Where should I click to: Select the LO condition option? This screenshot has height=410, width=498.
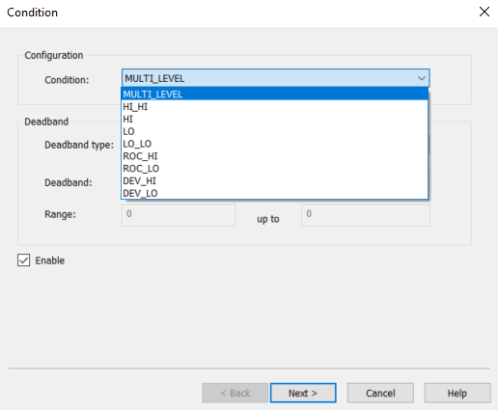click(x=274, y=131)
